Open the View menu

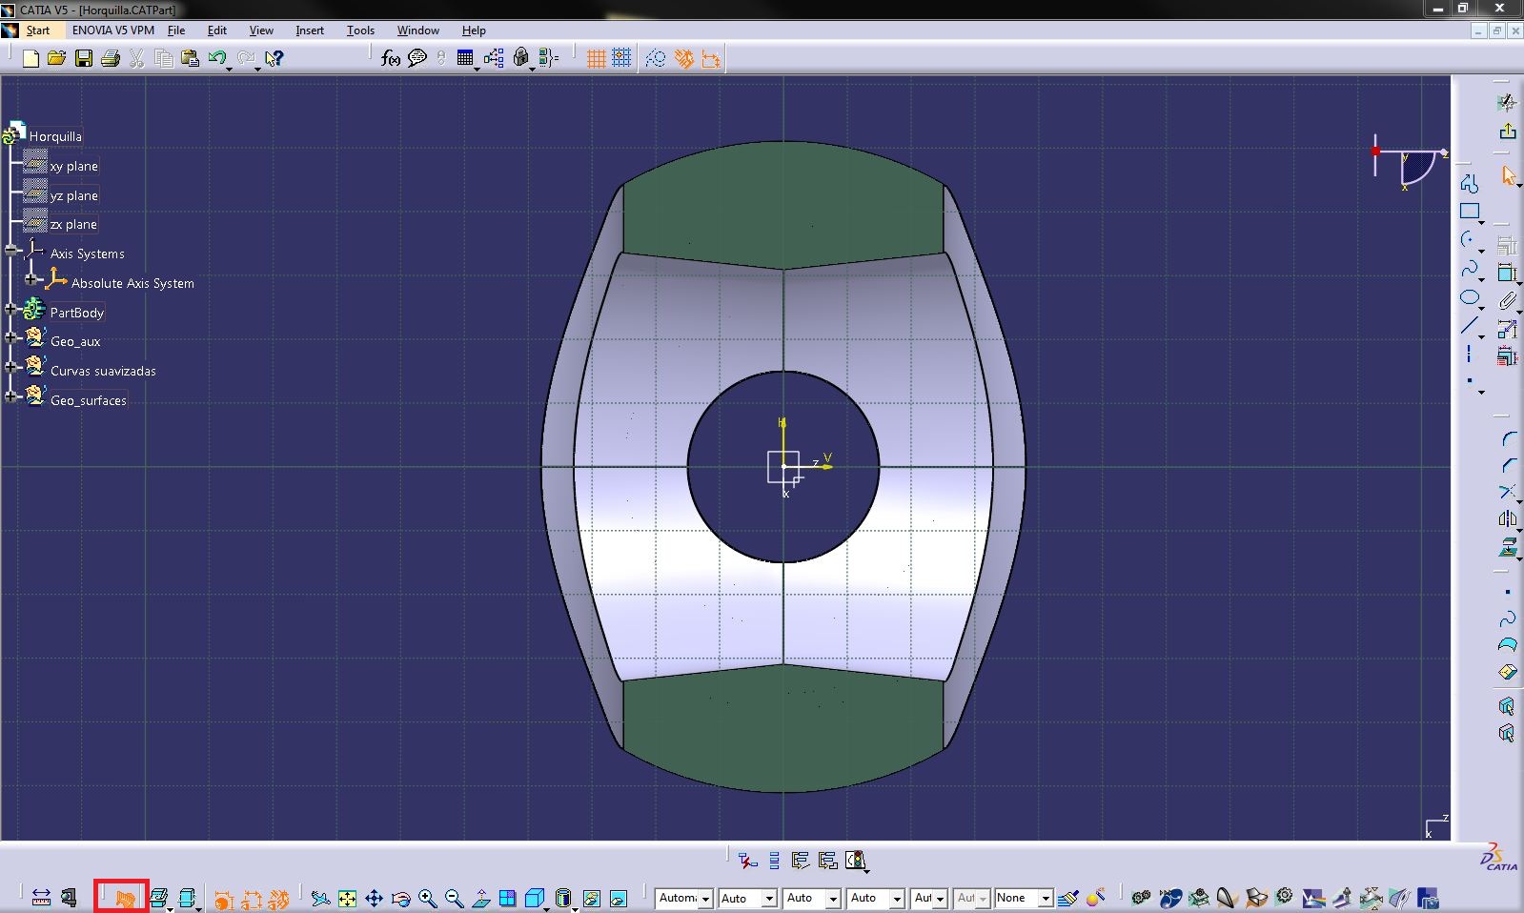(x=261, y=30)
